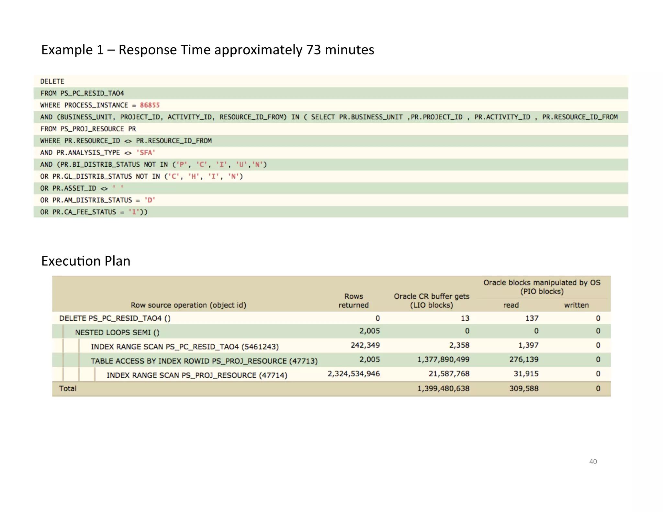663x512 pixels.
Task: Click the page number '40'
Action: click(x=593, y=462)
